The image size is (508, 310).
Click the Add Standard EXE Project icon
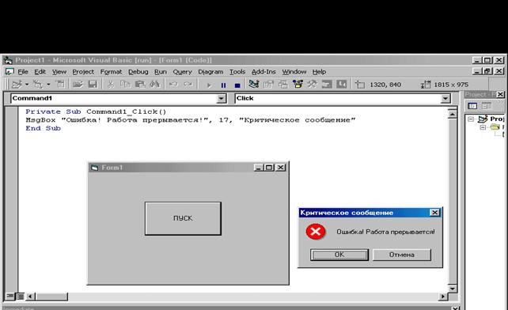pyautogui.click(x=16, y=85)
